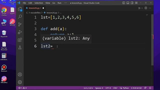Open Customize Layout button

point(136,3)
